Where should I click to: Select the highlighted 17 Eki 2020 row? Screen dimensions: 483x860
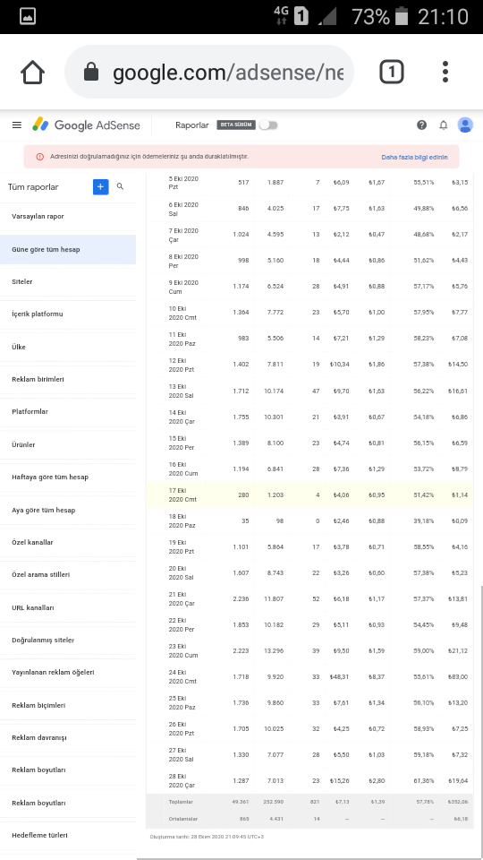[x=309, y=494]
